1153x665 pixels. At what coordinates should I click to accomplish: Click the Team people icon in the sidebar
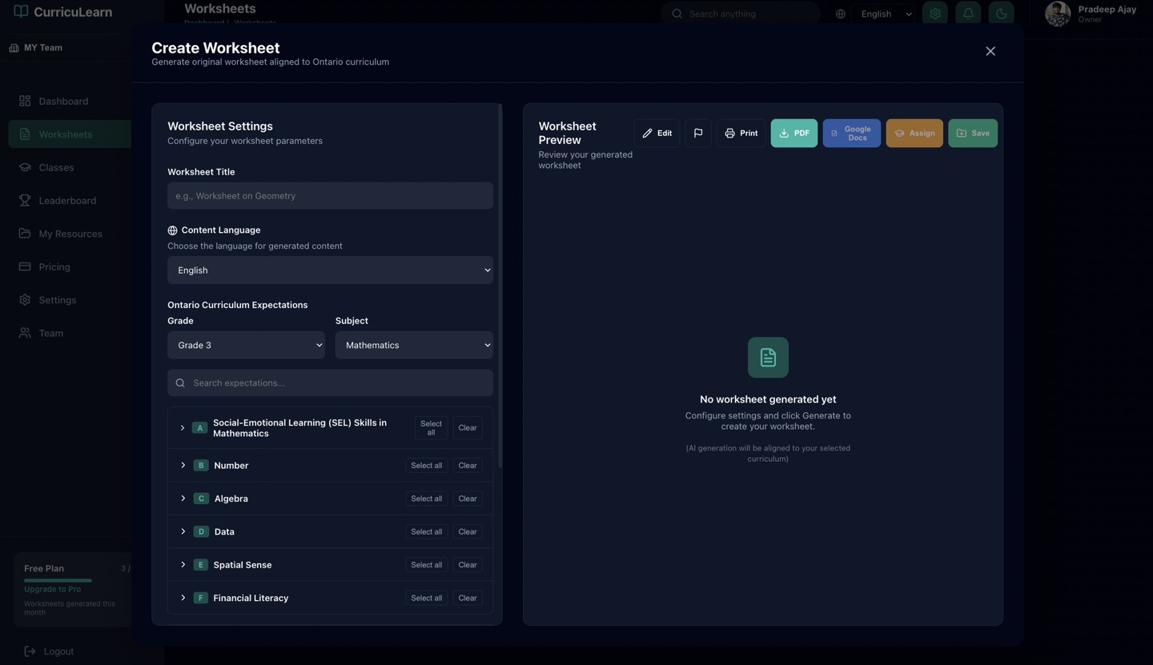point(25,333)
